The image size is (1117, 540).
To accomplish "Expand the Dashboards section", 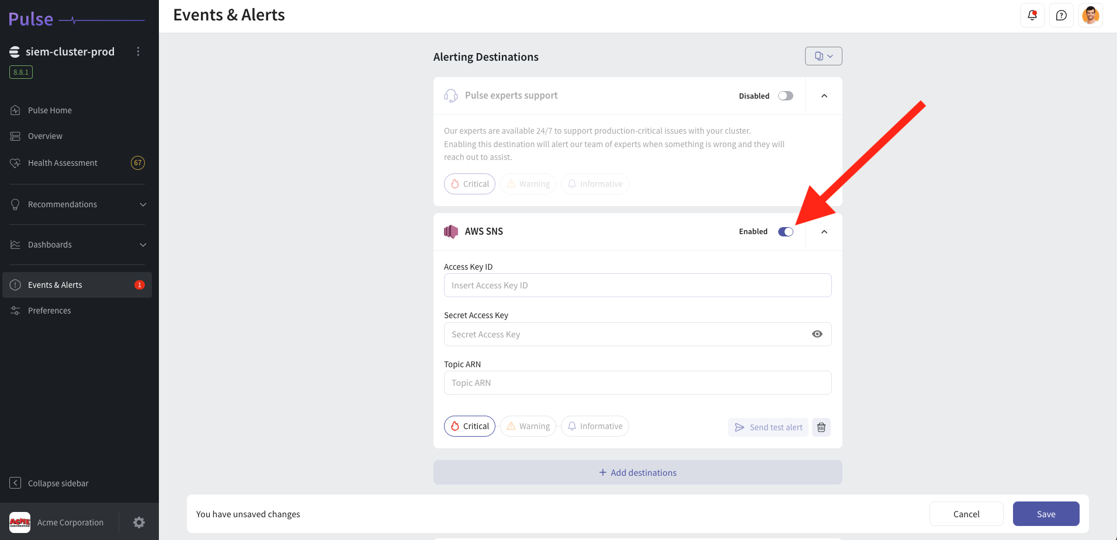I will [x=143, y=245].
